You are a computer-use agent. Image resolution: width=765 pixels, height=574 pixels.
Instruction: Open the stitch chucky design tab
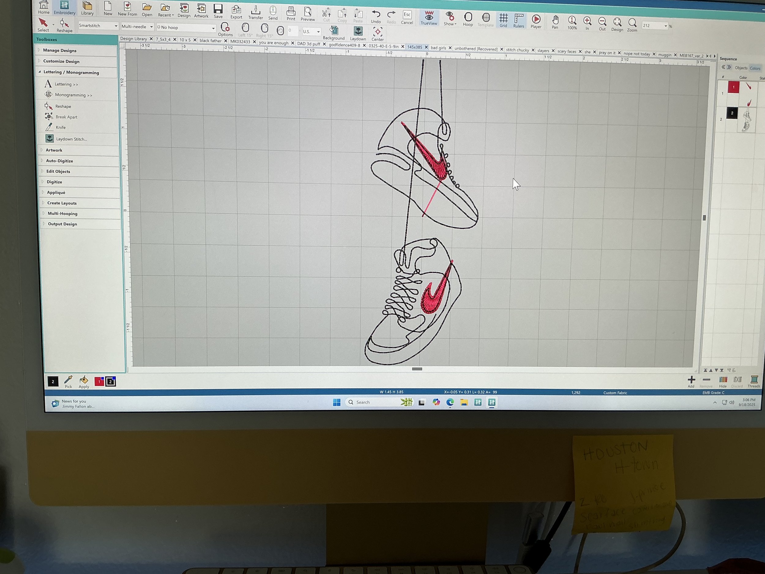point(517,50)
